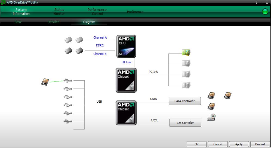The image size is (271, 148).
Task: Select the third PCIe slot icon
Action: [x=186, y=74]
